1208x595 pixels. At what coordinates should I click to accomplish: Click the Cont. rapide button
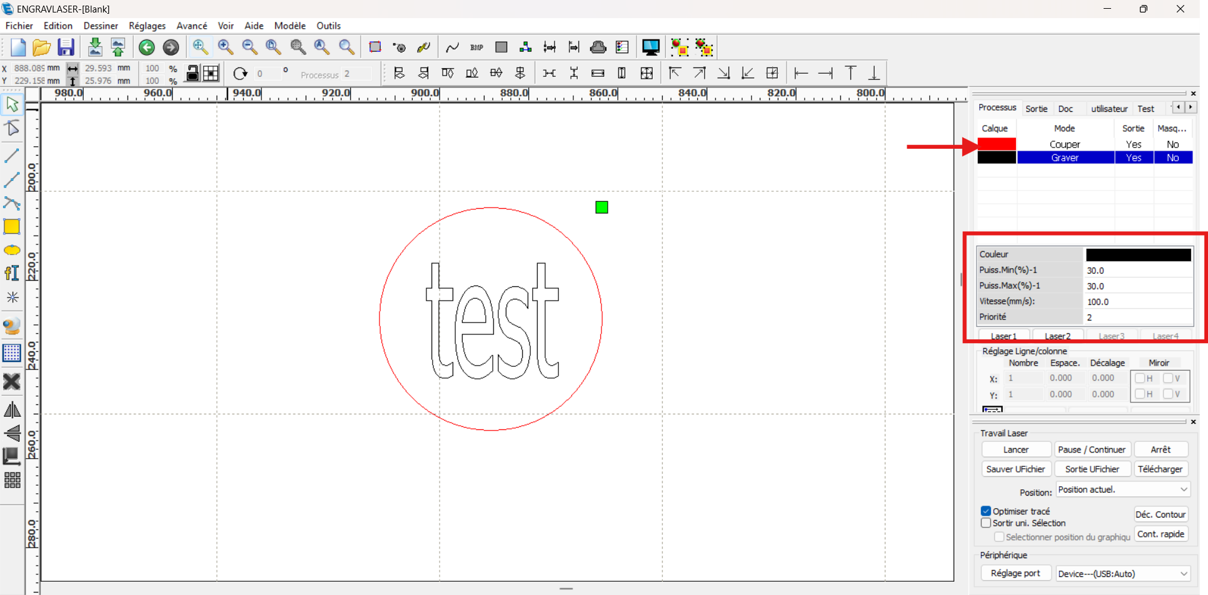pyautogui.click(x=1160, y=534)
